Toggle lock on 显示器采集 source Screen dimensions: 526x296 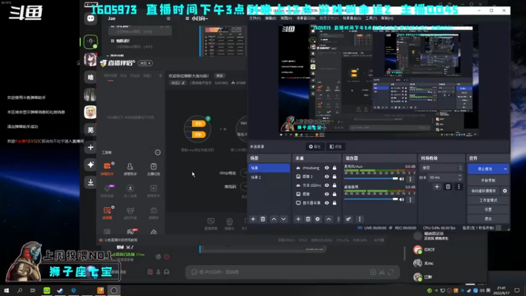pyautogui.click(x=335, y=203)
